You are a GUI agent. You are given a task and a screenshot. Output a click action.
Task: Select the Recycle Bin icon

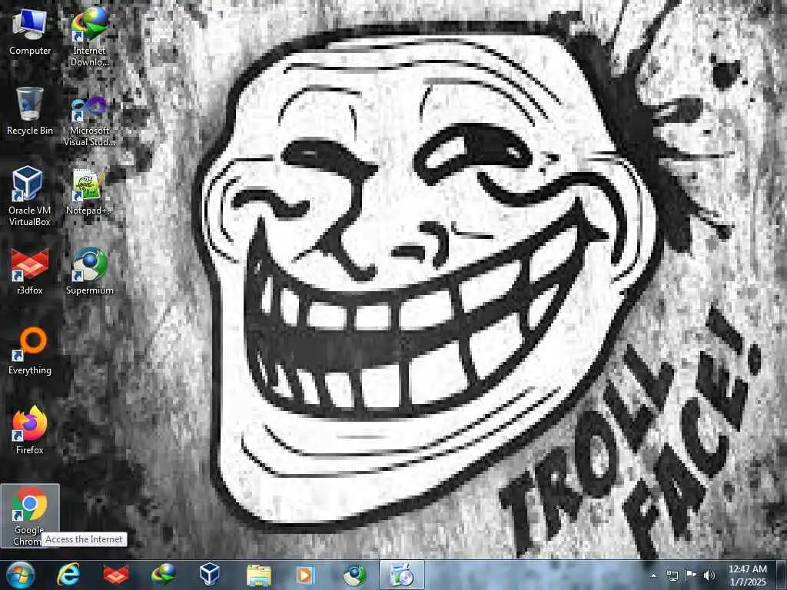30,111
